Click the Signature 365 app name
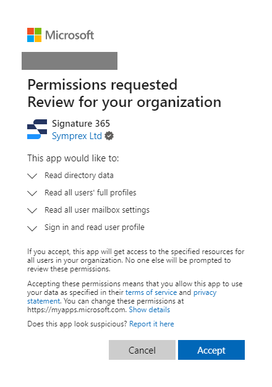 81,124
